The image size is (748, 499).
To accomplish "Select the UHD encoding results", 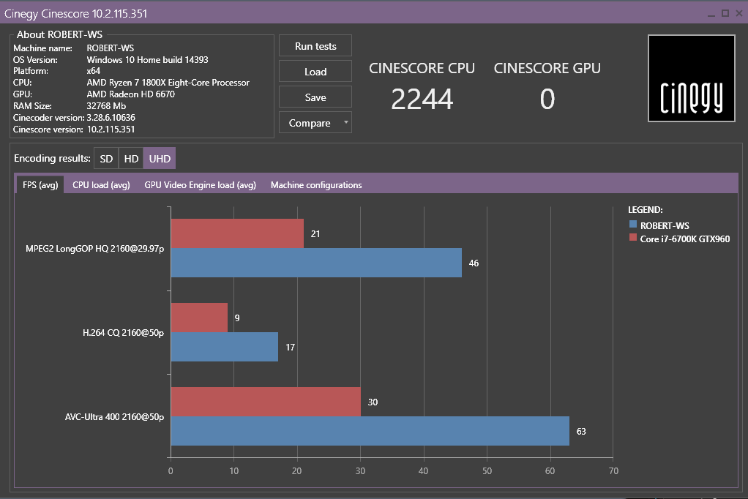I will click(160, 159).
